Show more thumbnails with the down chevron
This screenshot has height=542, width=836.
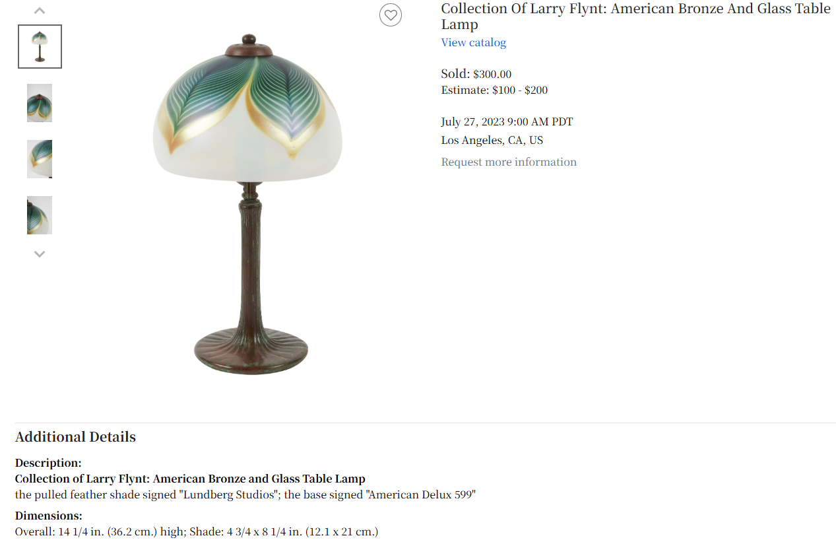tap(40, 254)
